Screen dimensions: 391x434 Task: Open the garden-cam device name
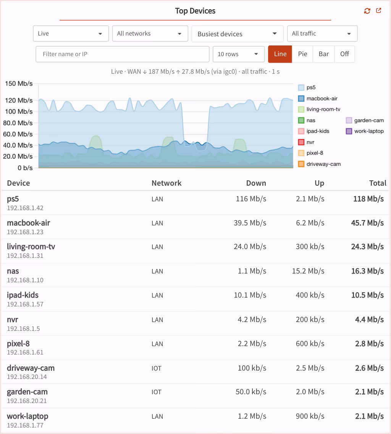click(x=27, y=392)
